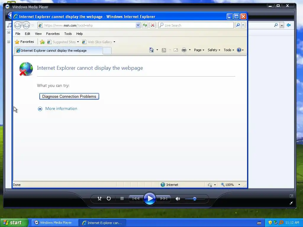Click the address bar URL field
This screenshot has height=227, width=303.
coord(87,25)
